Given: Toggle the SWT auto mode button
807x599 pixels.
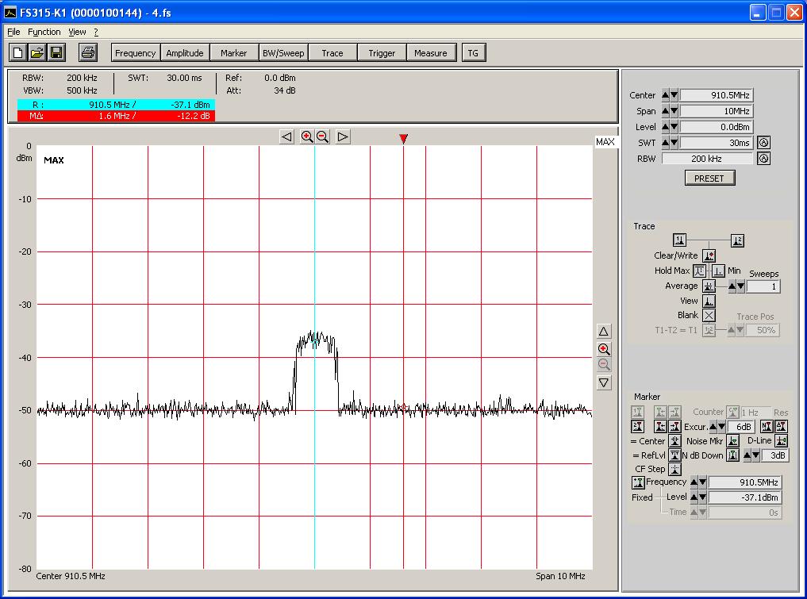Looking at the screenshot, I should 764,143.
